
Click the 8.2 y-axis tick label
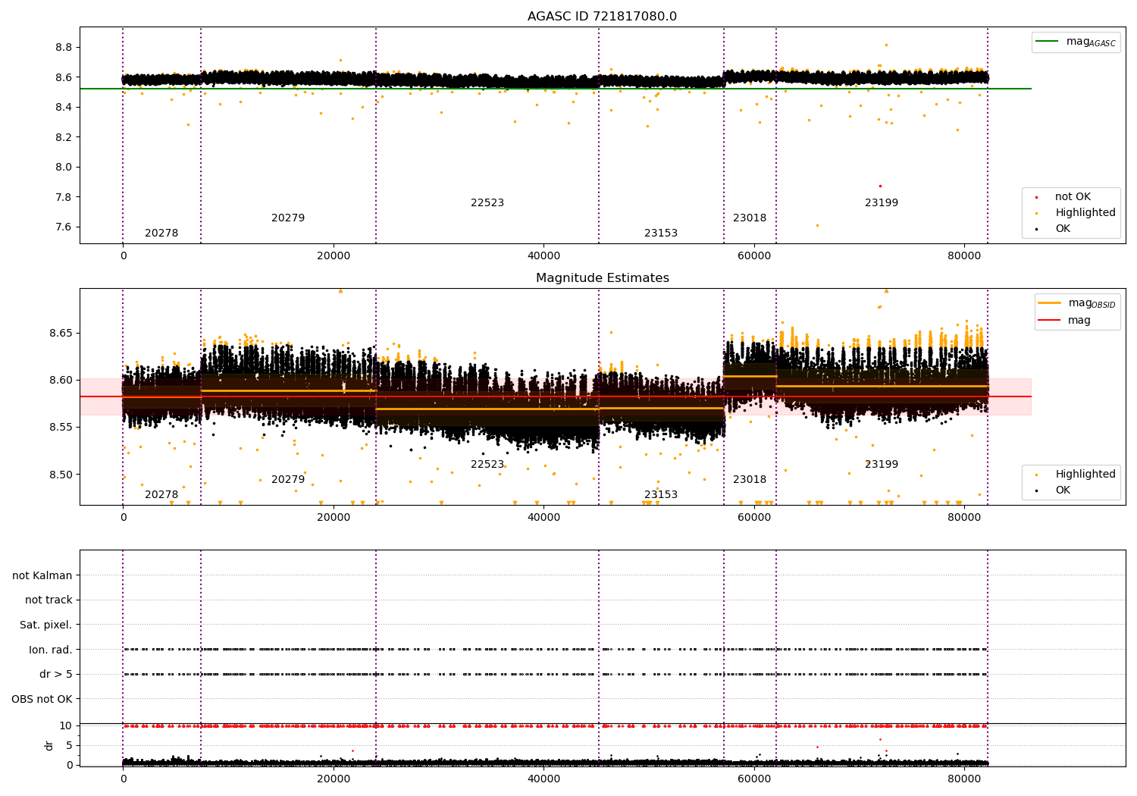pyautogui.click(x=64, y=137)
